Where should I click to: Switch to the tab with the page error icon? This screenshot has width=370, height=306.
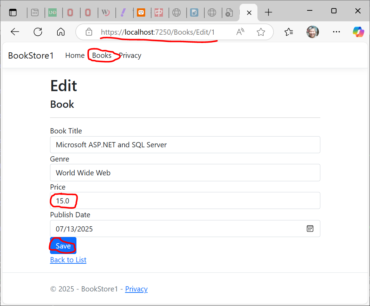coord(229,12)
